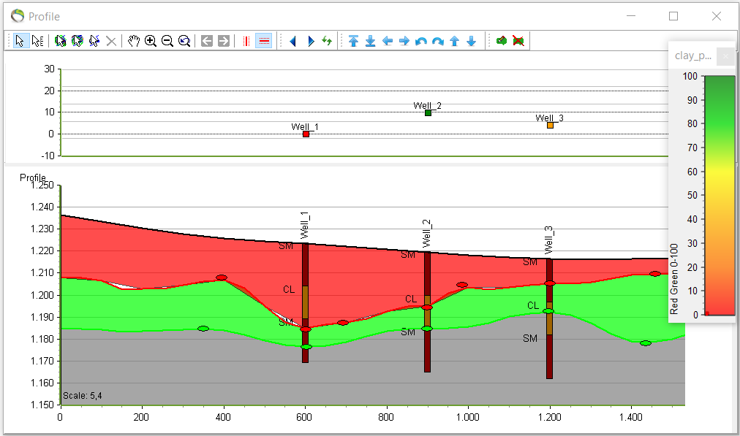Click the light blue up arrow
Viewport: 740px width, 436px height.
(455, 41)
